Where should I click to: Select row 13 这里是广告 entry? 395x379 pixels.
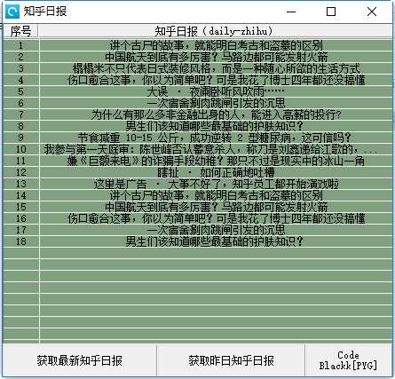pyautogui.click(x=198, y=184)
